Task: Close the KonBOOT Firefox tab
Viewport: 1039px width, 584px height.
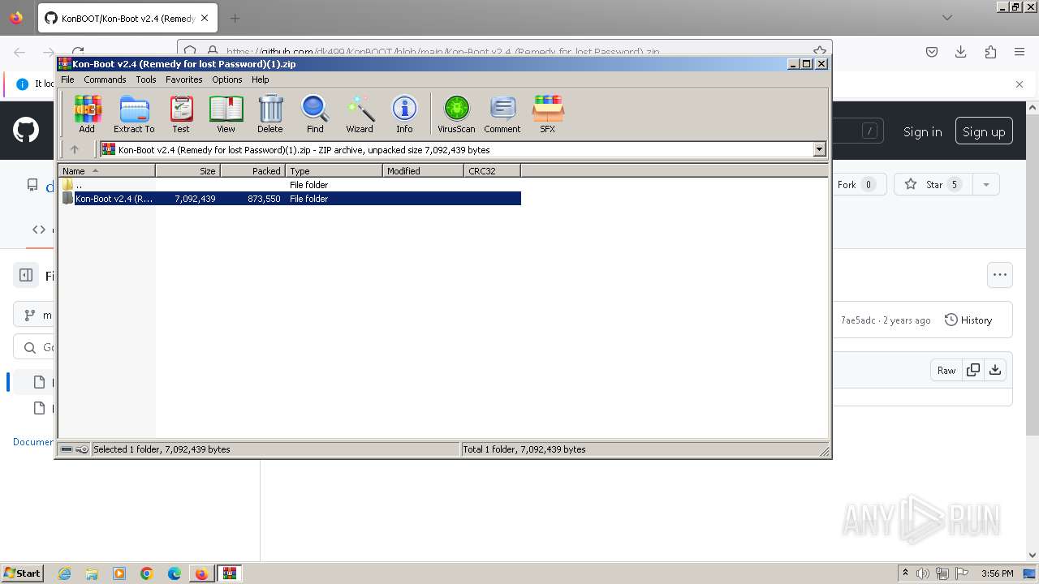Action: [x=205, y=18]
